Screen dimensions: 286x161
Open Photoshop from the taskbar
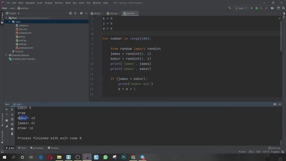point(124,157)
